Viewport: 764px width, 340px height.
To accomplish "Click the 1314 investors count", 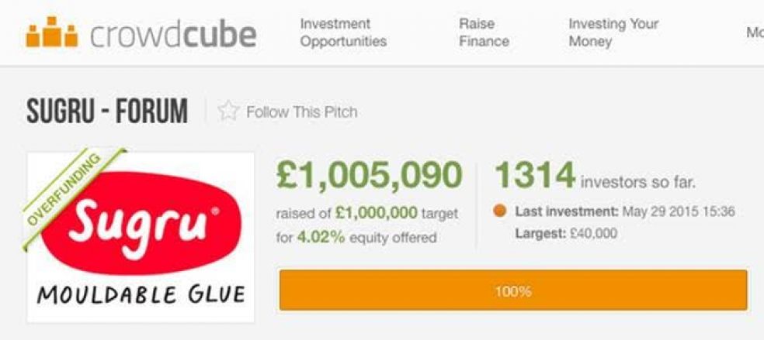I will pyautogui.click(x=535, y=175).
